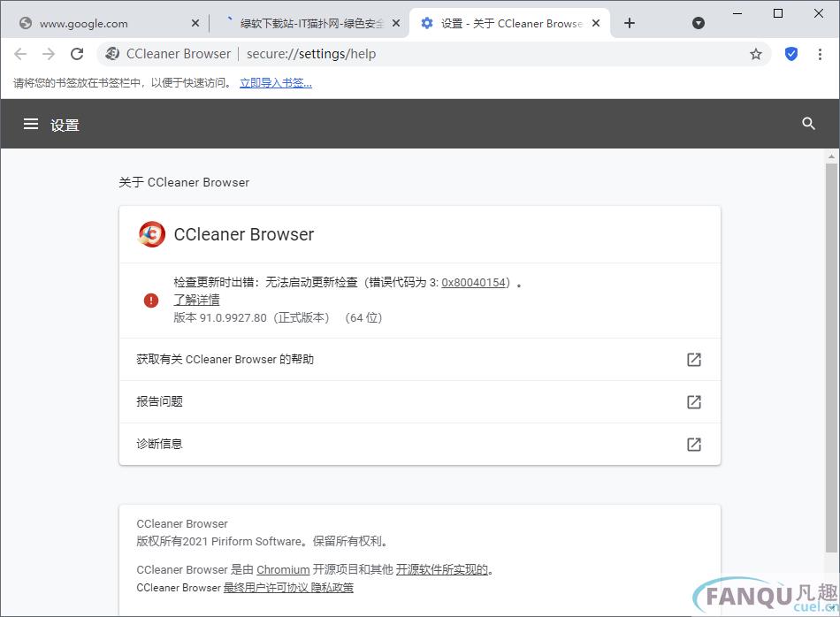This screenshot has width=840, height=617.
Task: Reload the current page
Action: 77,54
